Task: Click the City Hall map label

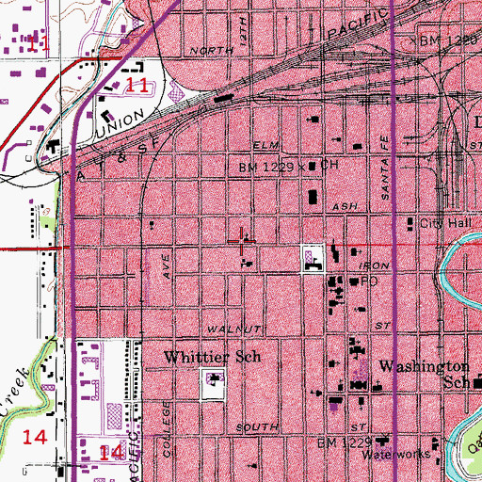Action: pos(445,223)
